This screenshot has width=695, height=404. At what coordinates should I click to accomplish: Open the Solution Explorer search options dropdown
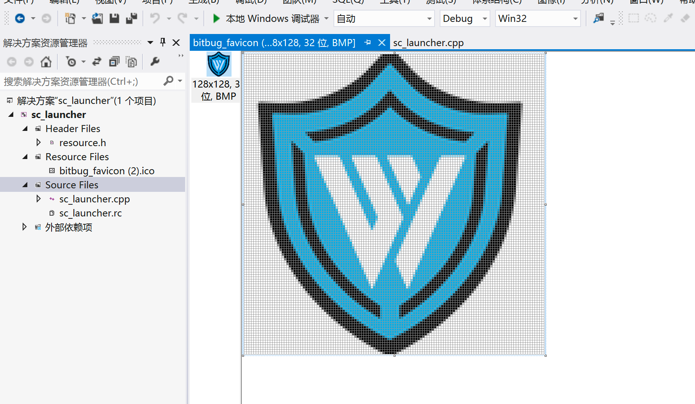point(180,81)
